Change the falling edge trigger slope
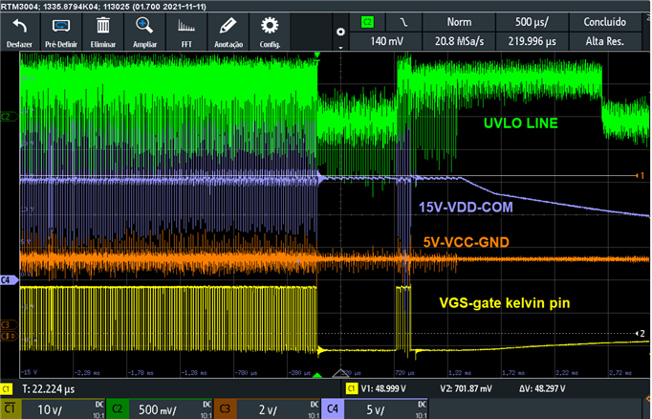Image resolution: width=652 pixels, height=419 pixels. 403,22
